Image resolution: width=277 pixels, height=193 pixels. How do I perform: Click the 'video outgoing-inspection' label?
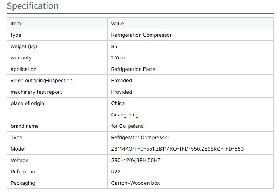41,80
